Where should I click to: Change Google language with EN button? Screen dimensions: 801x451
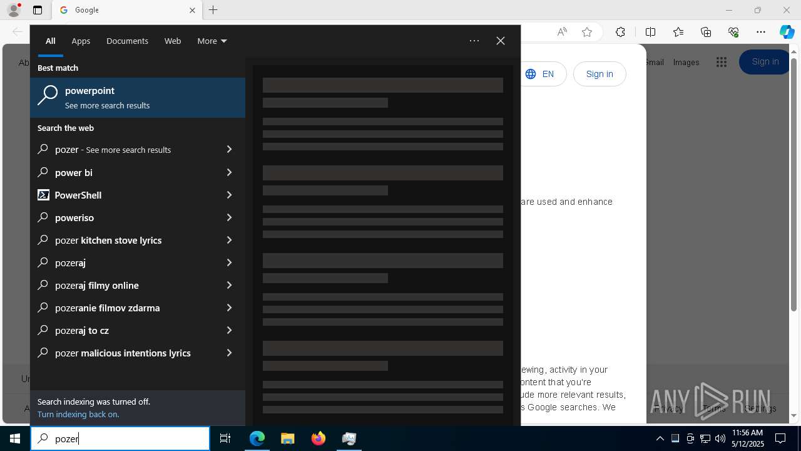543,74
